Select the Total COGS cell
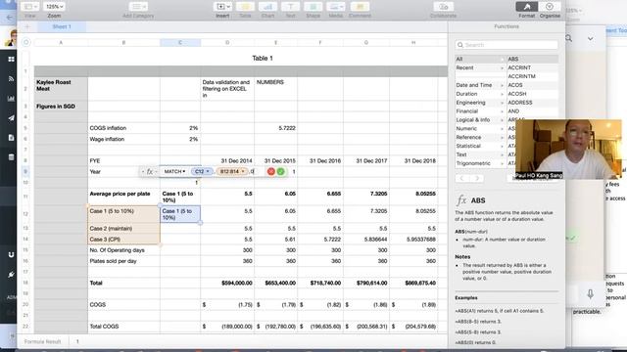627x352 pixels. click(124, 327)
